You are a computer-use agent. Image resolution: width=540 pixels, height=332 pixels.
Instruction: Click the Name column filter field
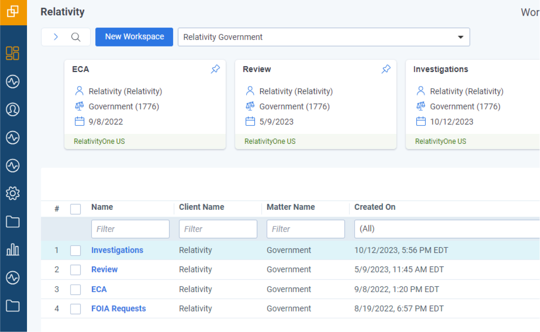[130, 229]
